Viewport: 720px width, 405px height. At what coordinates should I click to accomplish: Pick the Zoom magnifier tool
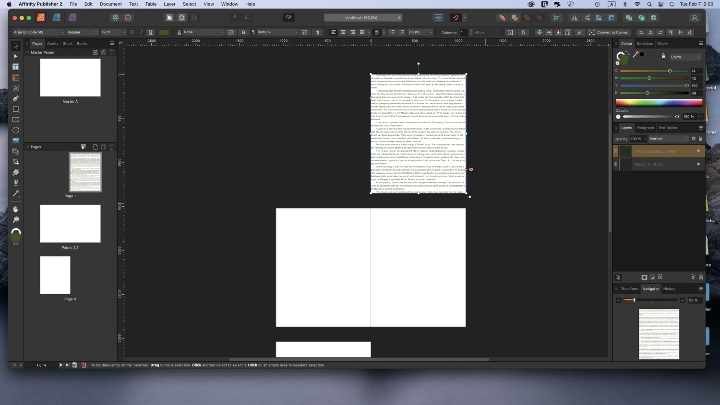(x=16, y=220)
